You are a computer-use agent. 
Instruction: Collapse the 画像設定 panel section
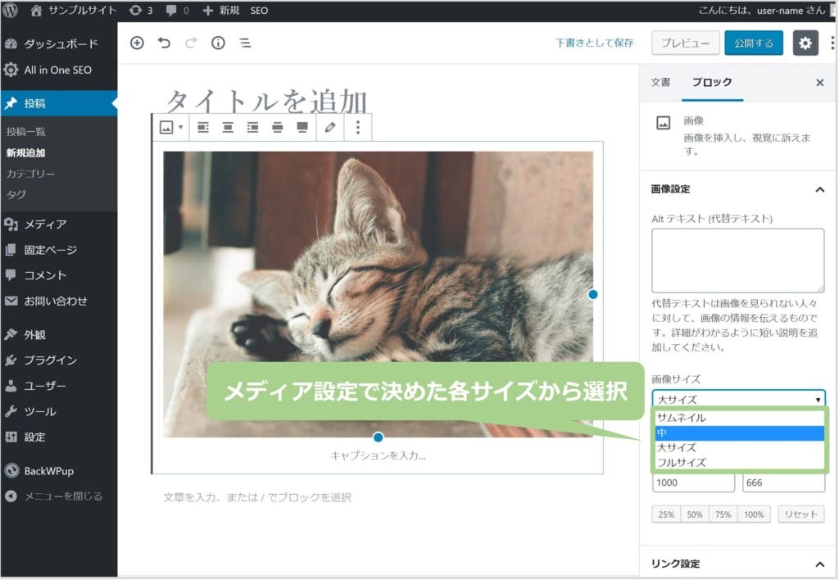click(819, 189)
